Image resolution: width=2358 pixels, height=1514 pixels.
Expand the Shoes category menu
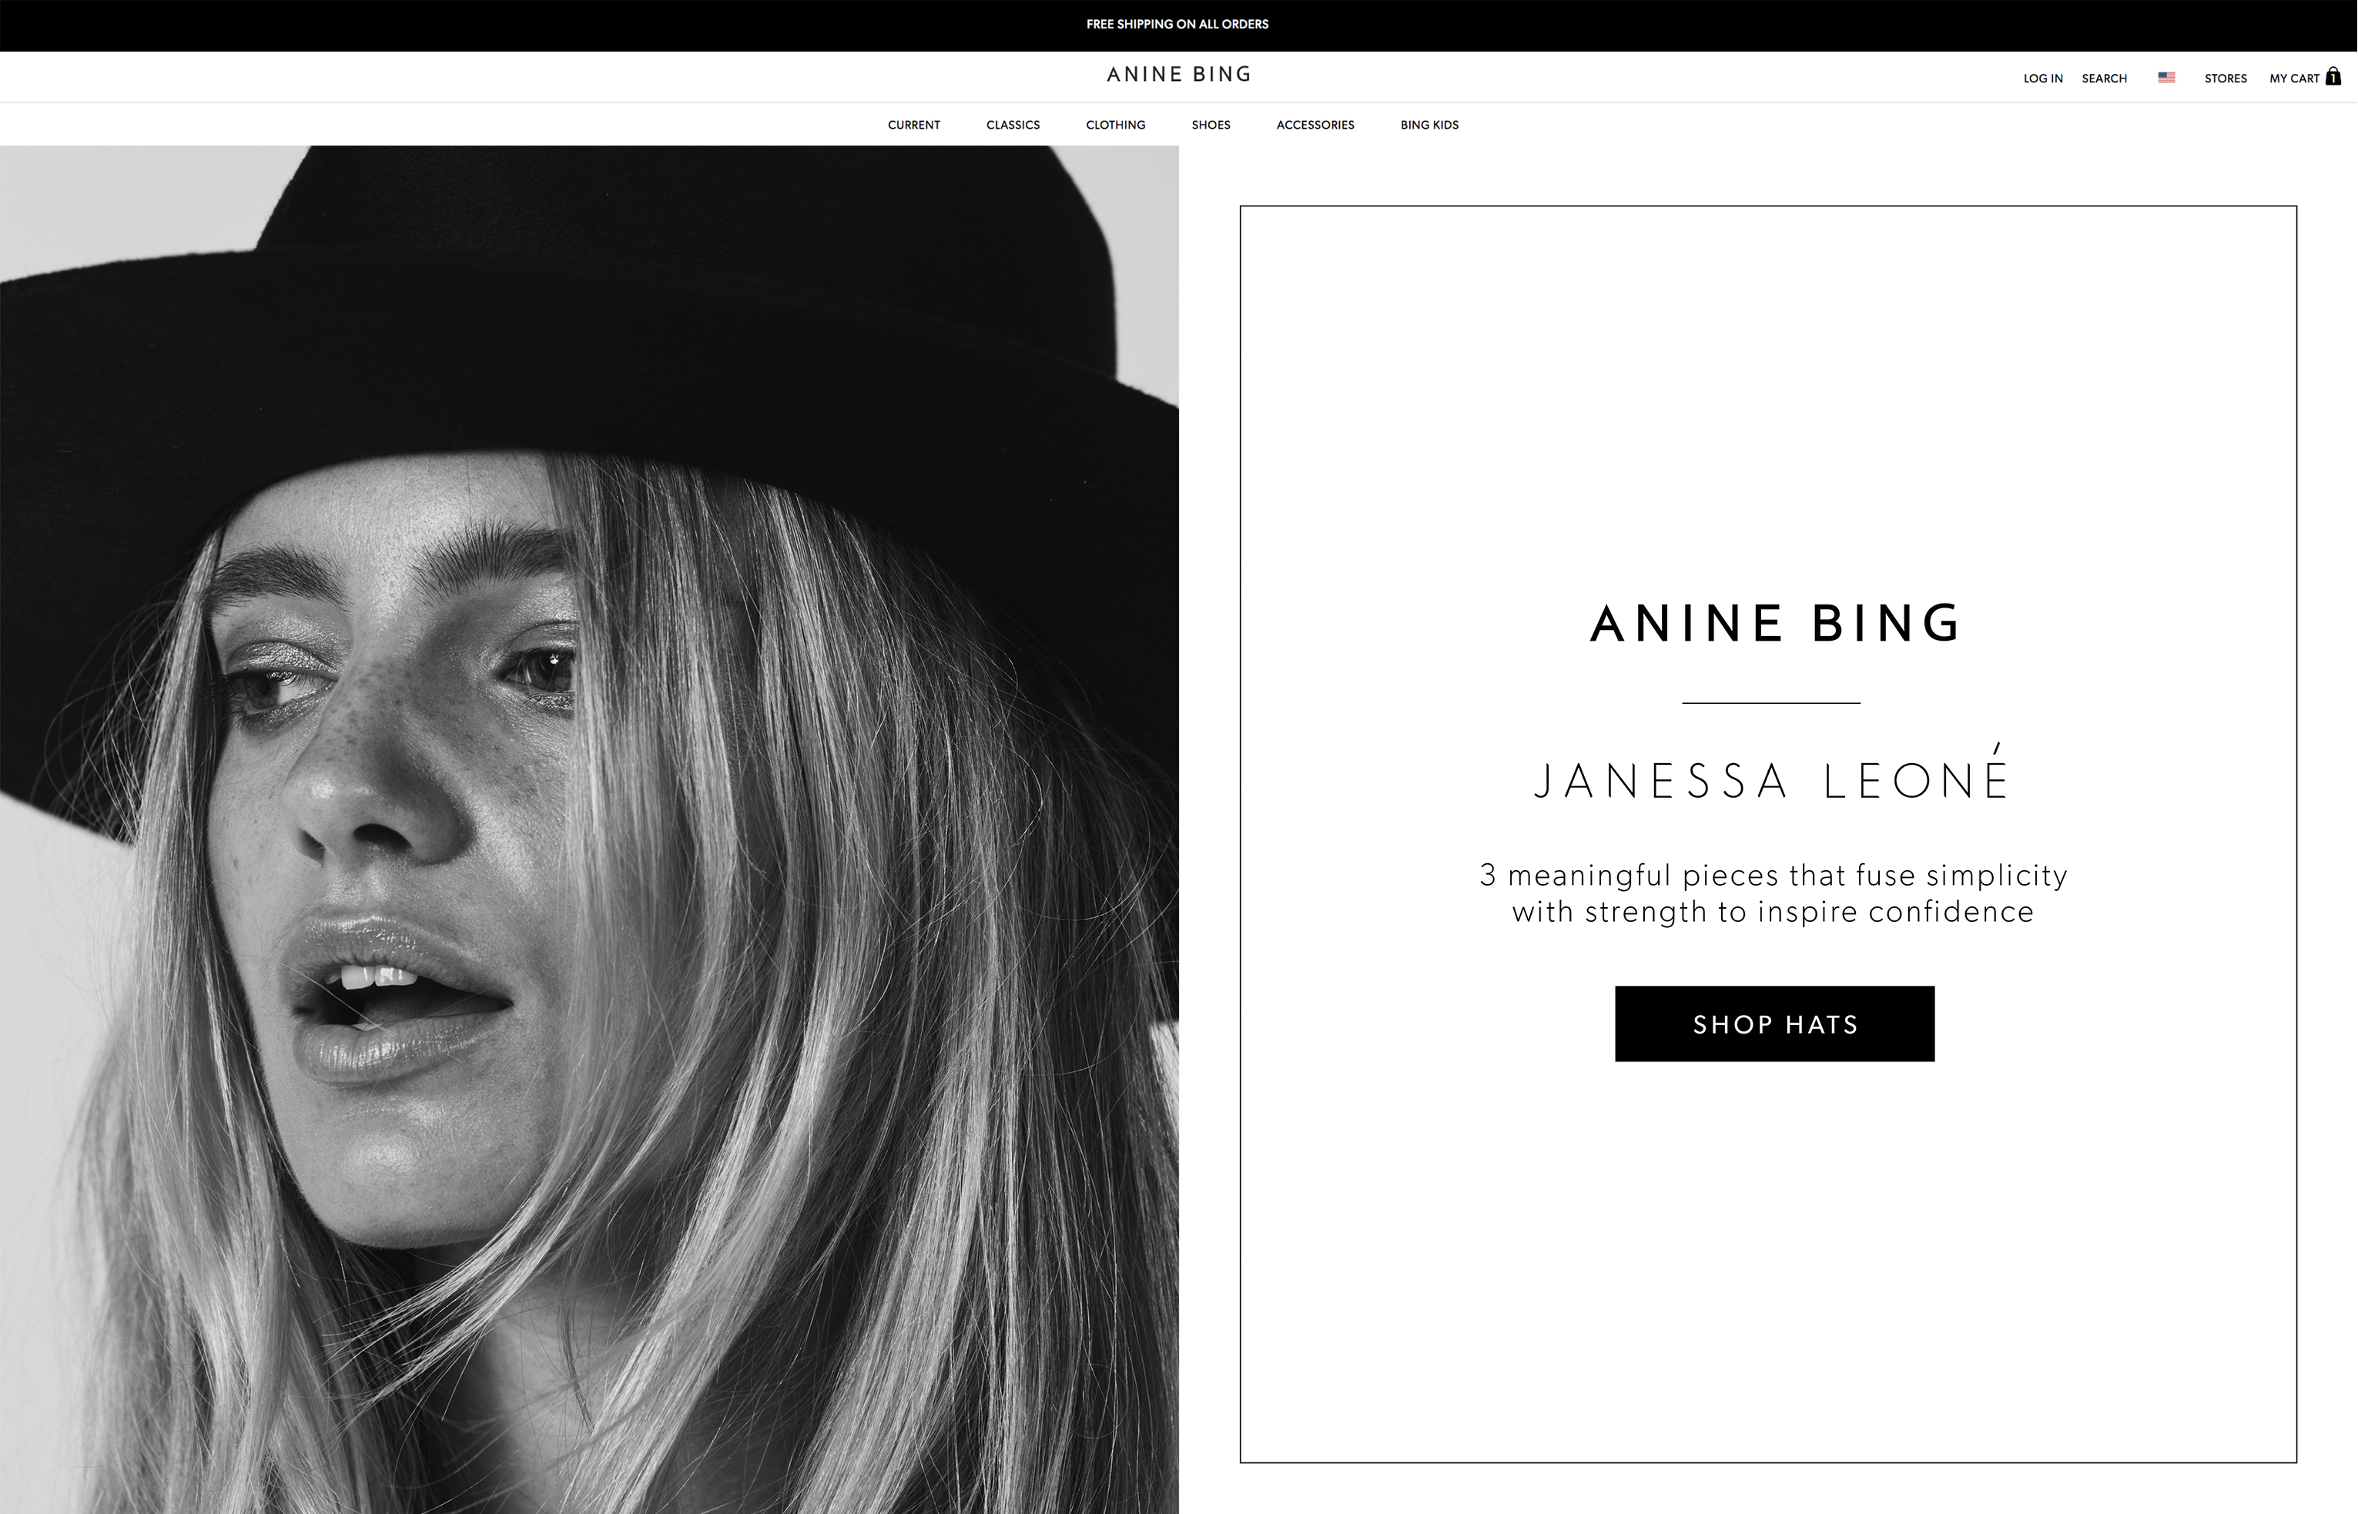pos(1210,125)
